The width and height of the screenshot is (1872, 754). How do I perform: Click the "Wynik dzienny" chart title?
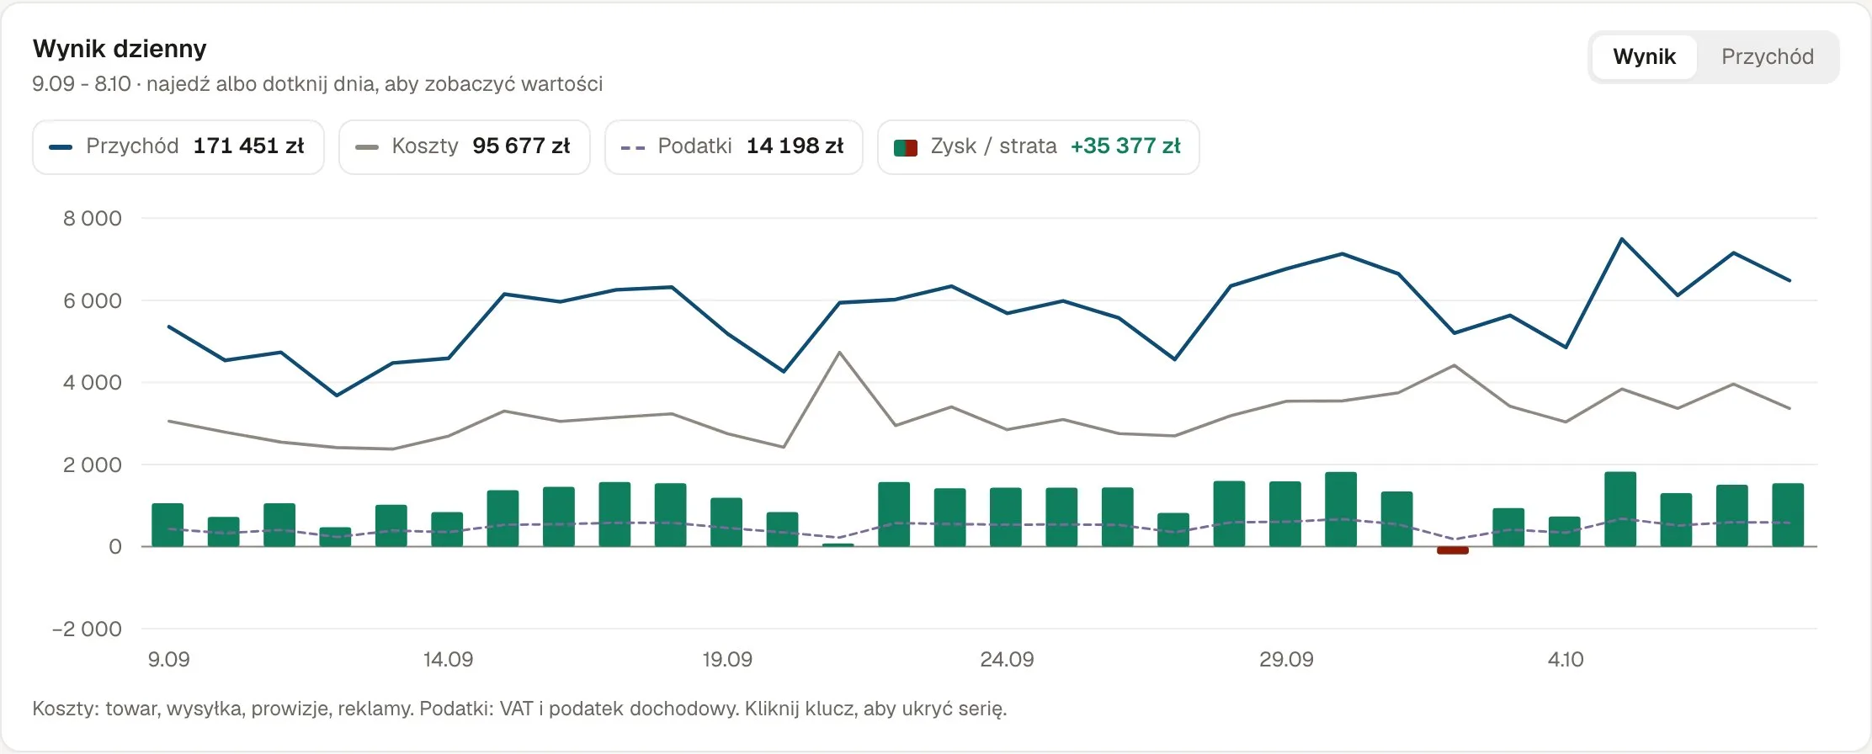click(120, 49)
